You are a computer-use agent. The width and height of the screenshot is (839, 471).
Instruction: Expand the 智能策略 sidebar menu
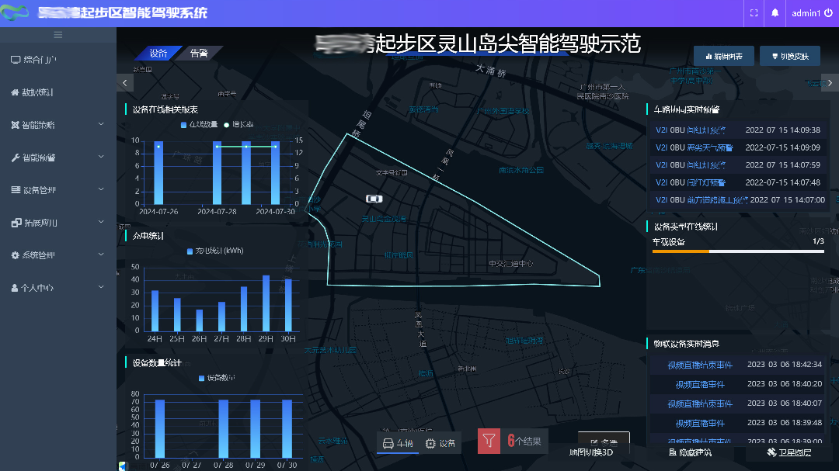tap(101, 125)
